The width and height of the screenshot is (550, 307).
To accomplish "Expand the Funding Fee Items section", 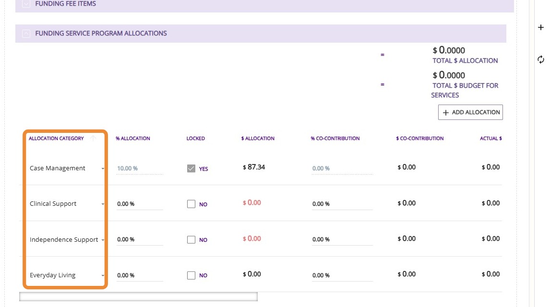I will (x=26, y=4).
